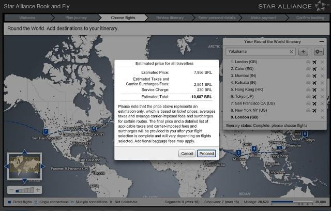Screen dimensions: 331x211
Task: Go to the Plan journey step tab
Action: point(76,18)
